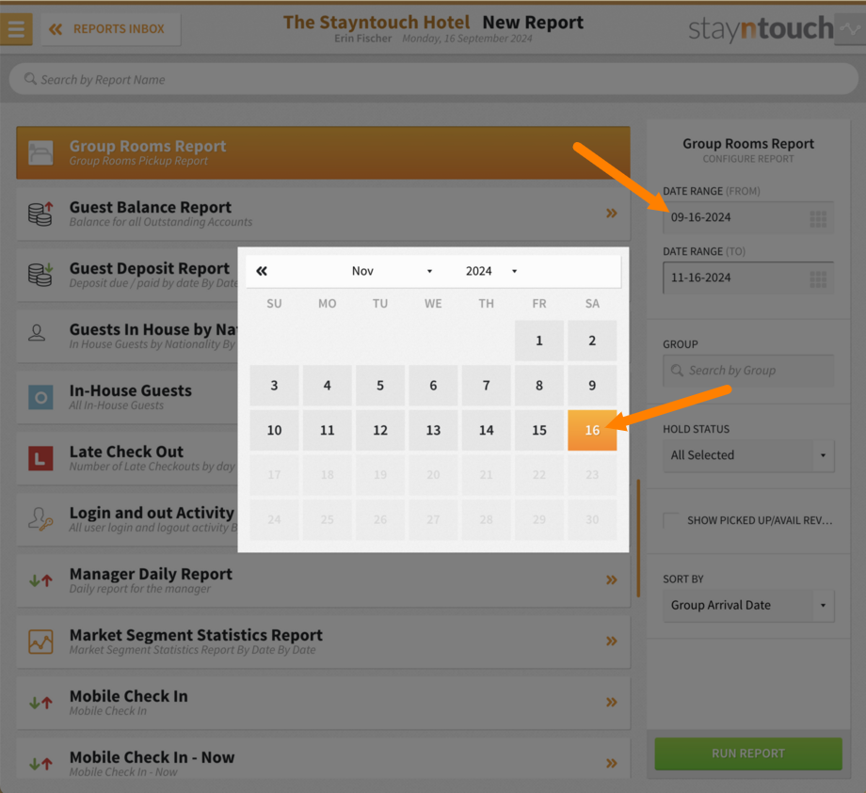The image size is (866, 793).
Task: Click the Guest Balance Report coins icon
Action: (40, 214)
